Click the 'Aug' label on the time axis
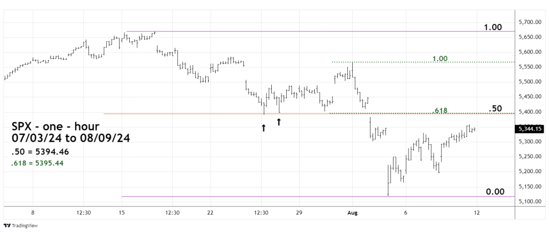549x232 pixels. click(x=352, y=212)
